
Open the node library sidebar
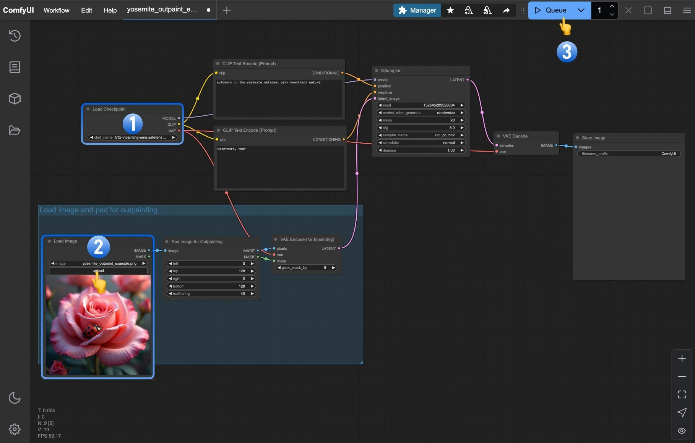[x=15, y=67]
